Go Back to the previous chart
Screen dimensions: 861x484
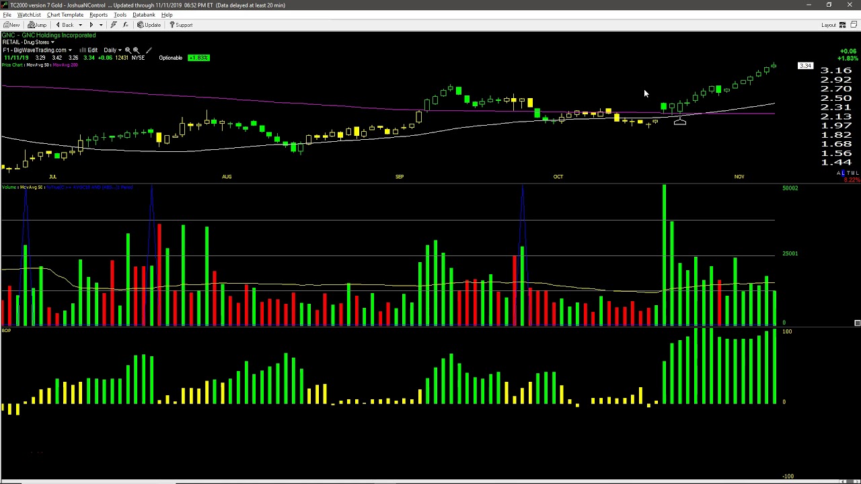point(65,25)
